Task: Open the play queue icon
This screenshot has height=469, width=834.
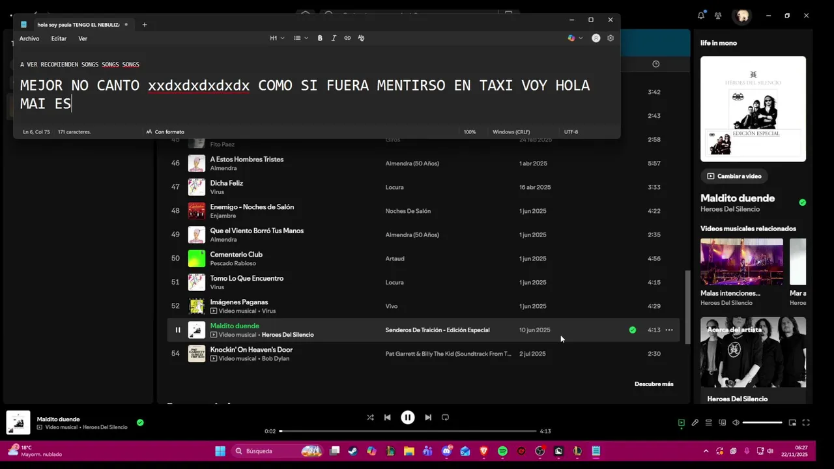Action: (x=708, y=423)
